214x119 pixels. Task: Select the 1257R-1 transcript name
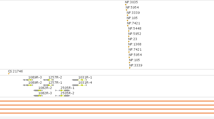tap(55, 83)
